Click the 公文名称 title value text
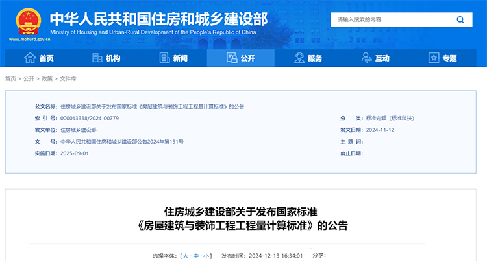This screenshot has height=261, width=487. [x=152, y=106]
